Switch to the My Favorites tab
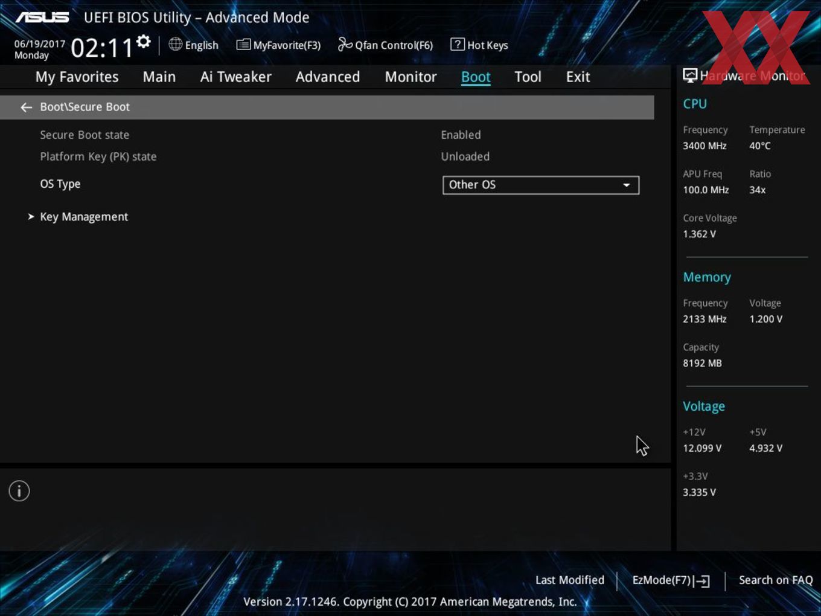 (x=77, y=77)
